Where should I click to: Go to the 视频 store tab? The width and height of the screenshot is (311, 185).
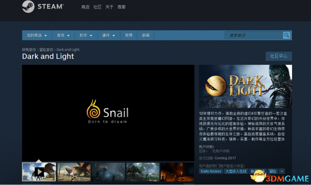tap(128, 35)
